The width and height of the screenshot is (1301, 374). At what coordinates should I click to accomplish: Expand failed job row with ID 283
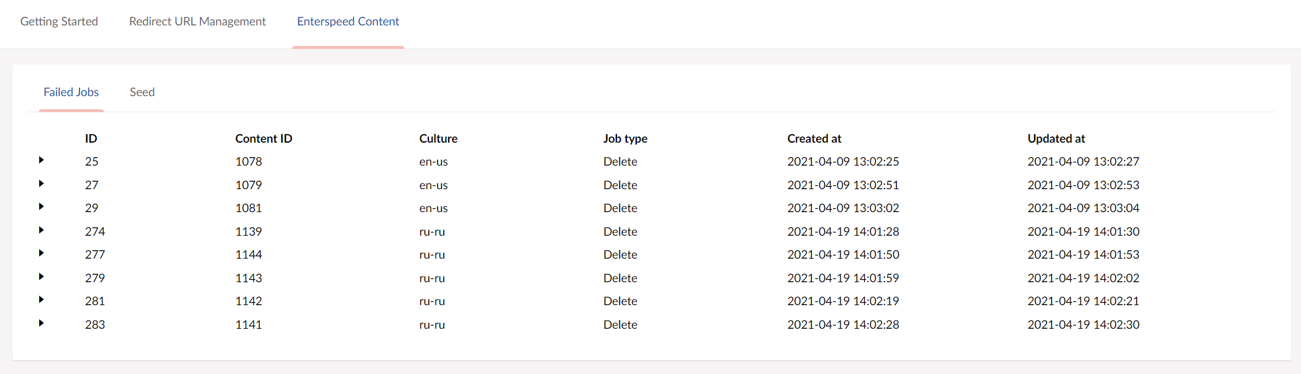tap(41, 323)
